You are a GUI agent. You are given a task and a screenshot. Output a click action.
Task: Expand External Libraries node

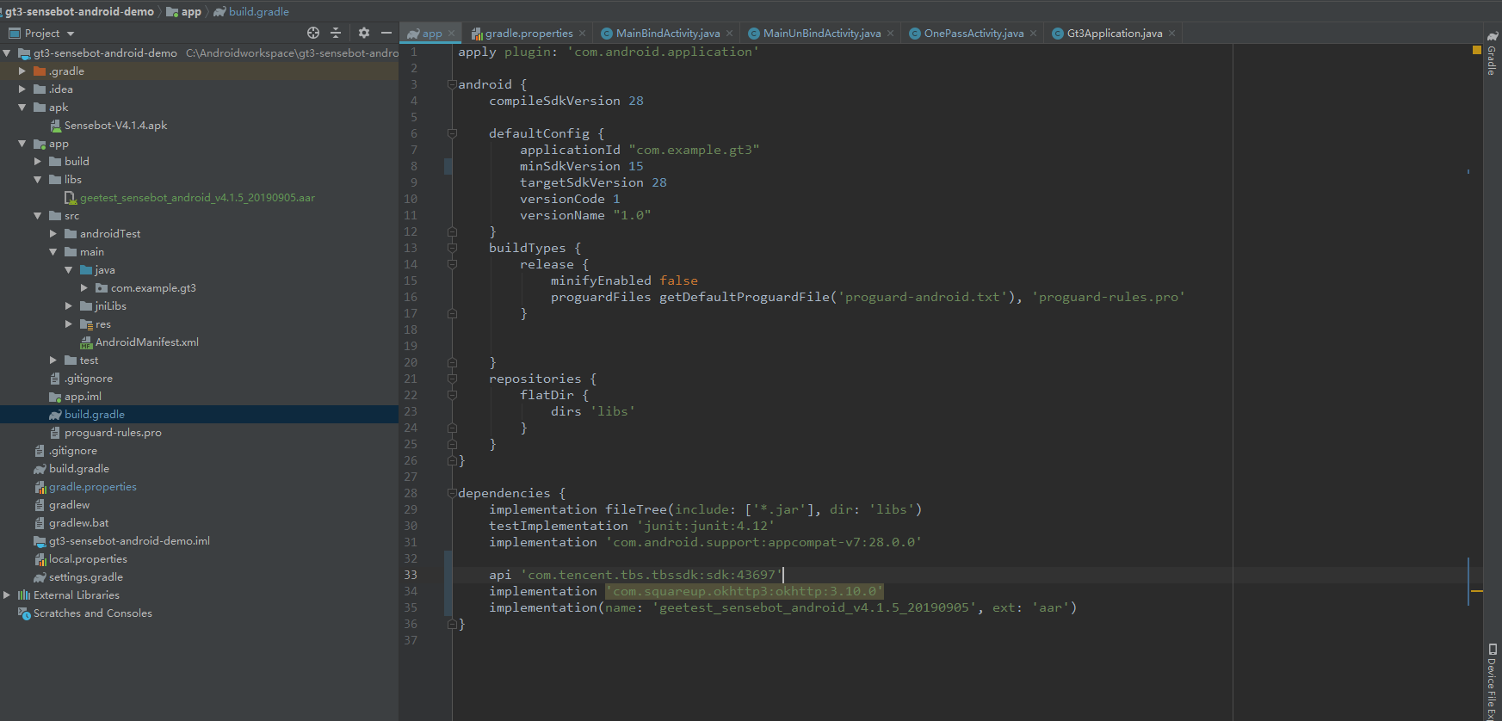[8, 595]
